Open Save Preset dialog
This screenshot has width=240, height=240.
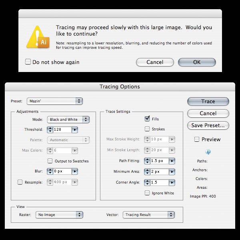(x=208, y=125)
